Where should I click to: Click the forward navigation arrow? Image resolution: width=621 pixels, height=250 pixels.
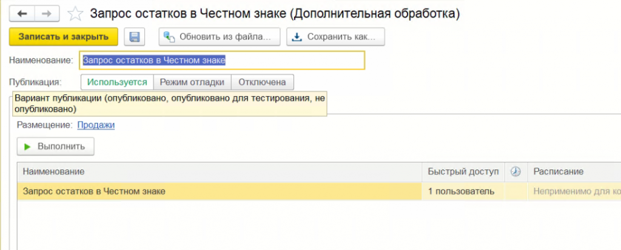tap(45, 13)
